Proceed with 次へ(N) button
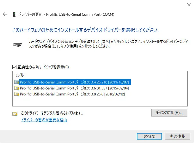Screen dimensions: 194x143 point(149,136)
